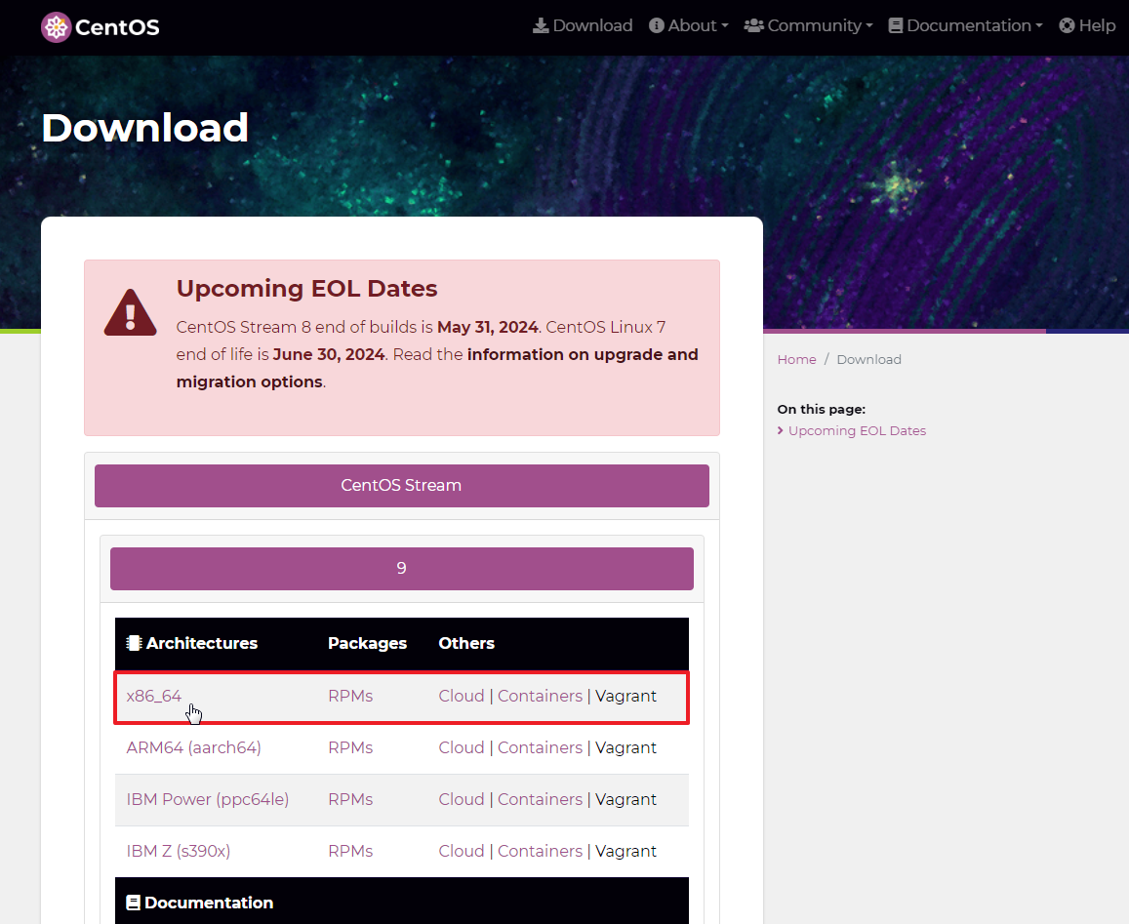The image size is (1129, 924).
Task: Open the x86_64 architecture download link
Action: pos(154,697)
